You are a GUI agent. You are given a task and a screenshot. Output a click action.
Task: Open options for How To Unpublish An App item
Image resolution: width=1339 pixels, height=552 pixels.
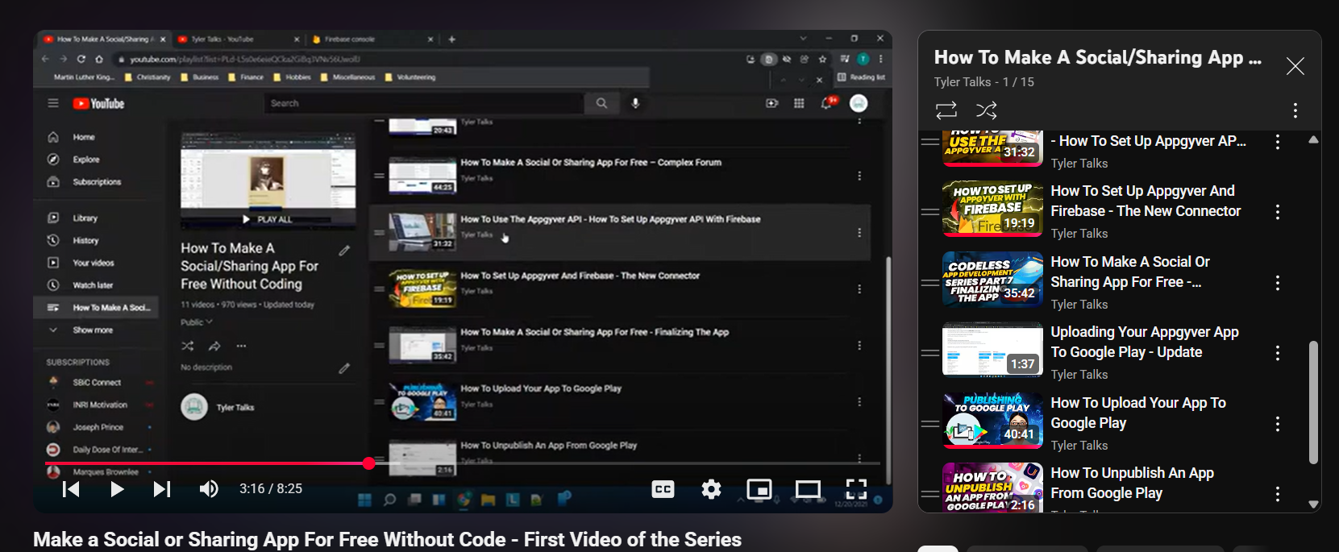pos(1278,494)
